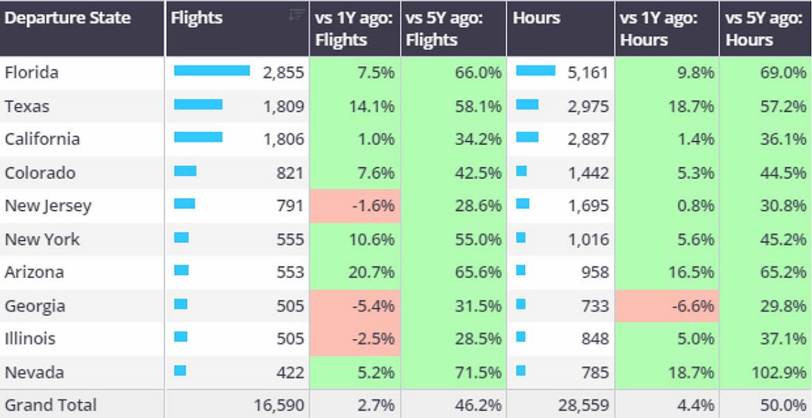Click the vs 1Y ago: Flights header
This screenshot has width=812, height=418.
click(355, 28)
